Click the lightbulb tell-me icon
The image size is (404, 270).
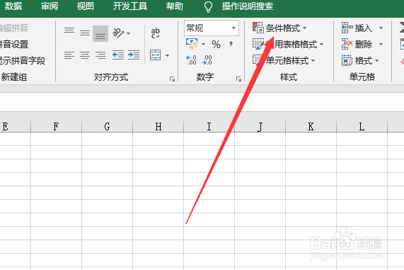(x=208, y=6)
